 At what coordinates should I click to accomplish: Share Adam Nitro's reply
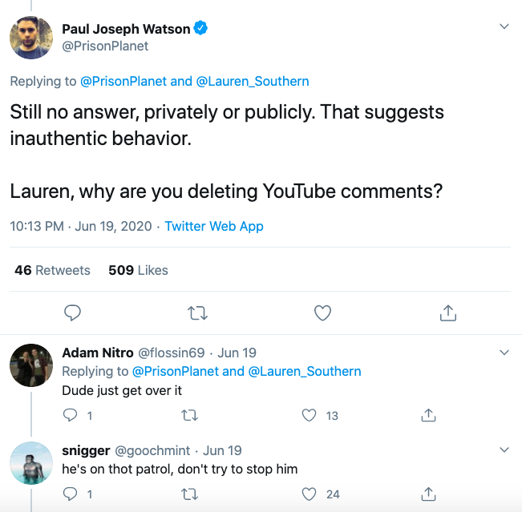tap(429, 415)
